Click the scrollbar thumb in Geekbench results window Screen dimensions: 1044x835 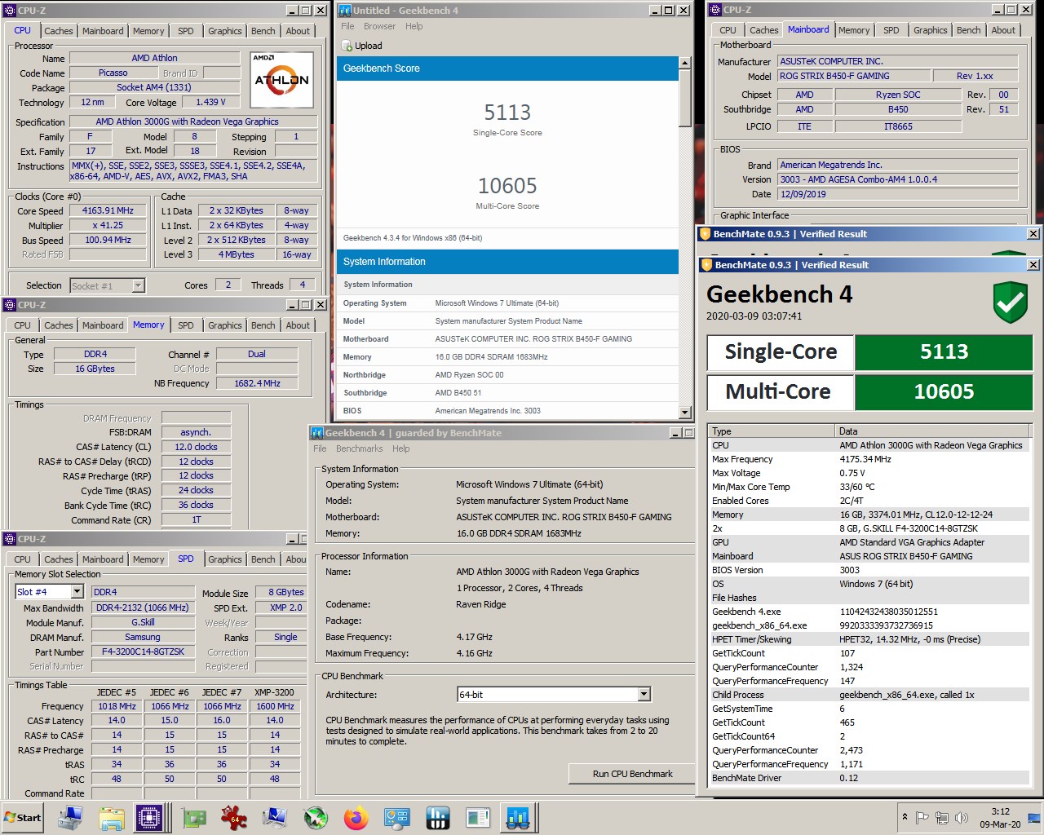[x=685, y=98]
